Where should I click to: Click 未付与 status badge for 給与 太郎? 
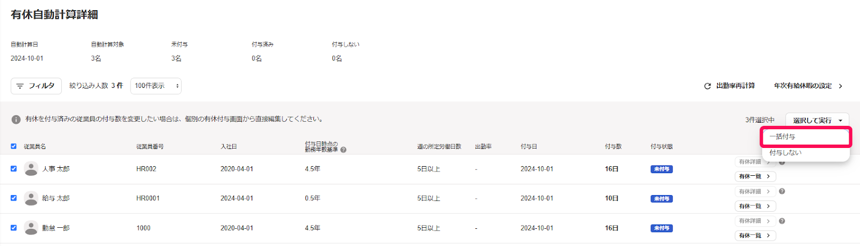point(662,199)
